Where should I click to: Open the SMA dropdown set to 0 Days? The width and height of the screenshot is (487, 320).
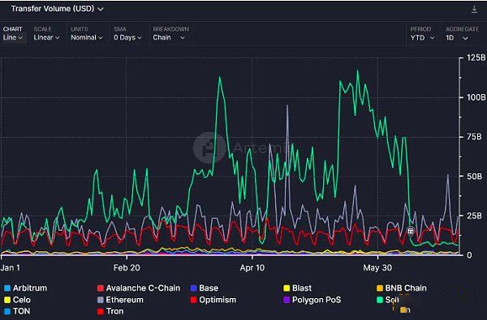point(127,33)
